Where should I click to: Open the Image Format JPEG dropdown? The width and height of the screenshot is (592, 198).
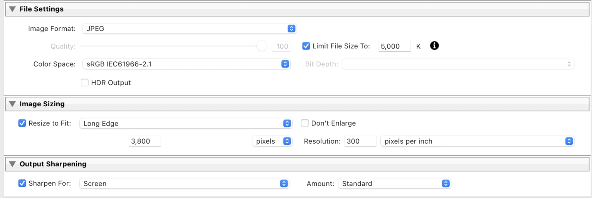(x=189, y=29)
